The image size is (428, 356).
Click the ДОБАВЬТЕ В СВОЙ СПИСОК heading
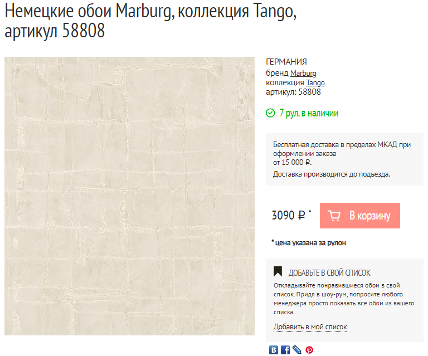329,273
